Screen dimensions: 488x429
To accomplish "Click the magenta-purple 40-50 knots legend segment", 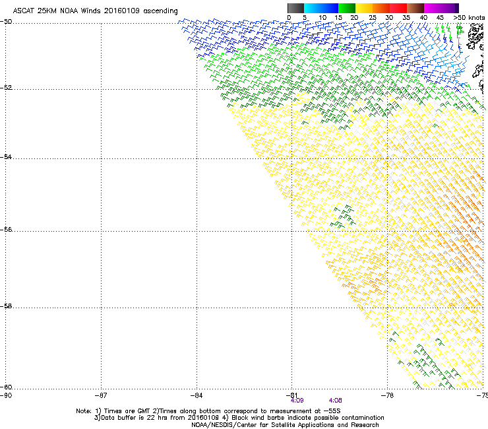I will pyautogui.click(x=441, y=8).
